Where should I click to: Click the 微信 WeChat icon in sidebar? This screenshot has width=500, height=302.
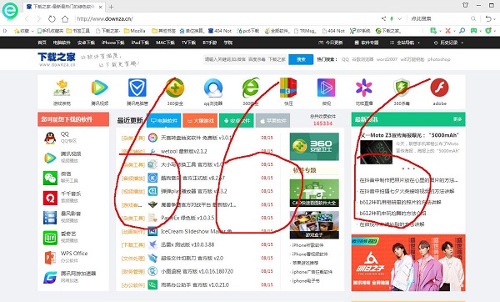coord(50,178)
